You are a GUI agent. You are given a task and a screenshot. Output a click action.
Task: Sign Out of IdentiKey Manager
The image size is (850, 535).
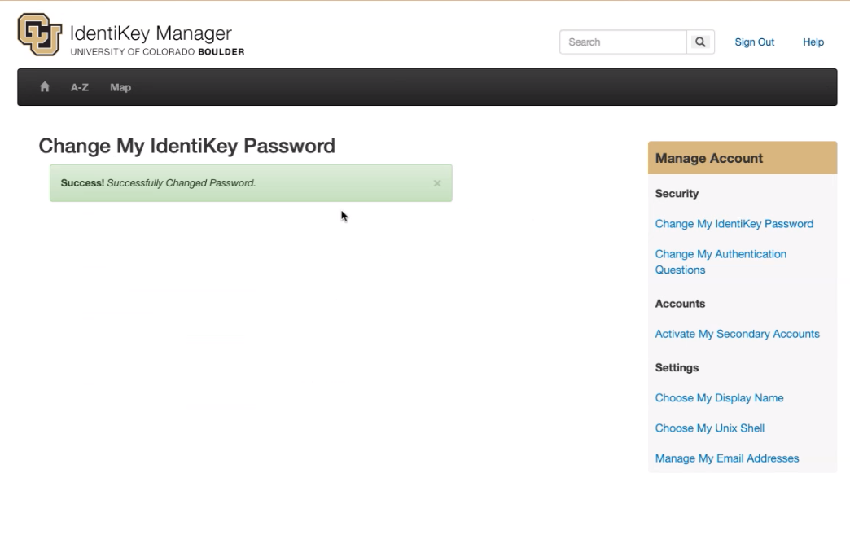tap(754, 42)
